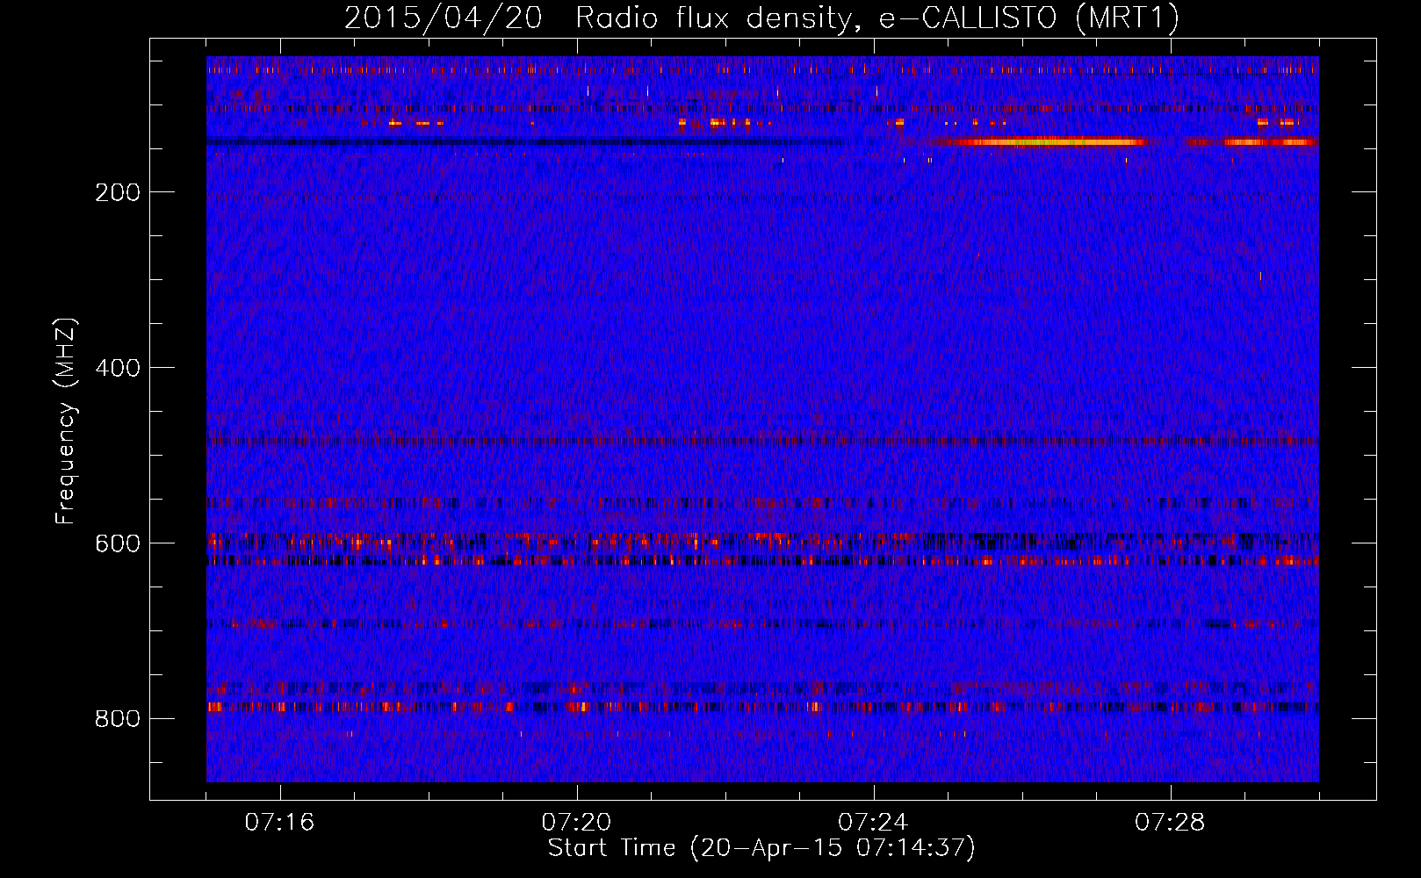Viewport: 1421px width, 878px height.
Task: Click the "Start Time (20-Apr-15 07:14:37)" axis label
Action: pos(761,848)
